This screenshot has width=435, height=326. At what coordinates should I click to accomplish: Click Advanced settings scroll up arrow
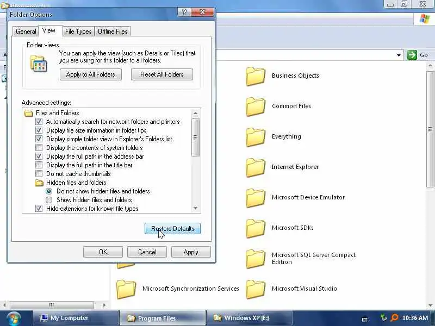[x=195, y=114]
